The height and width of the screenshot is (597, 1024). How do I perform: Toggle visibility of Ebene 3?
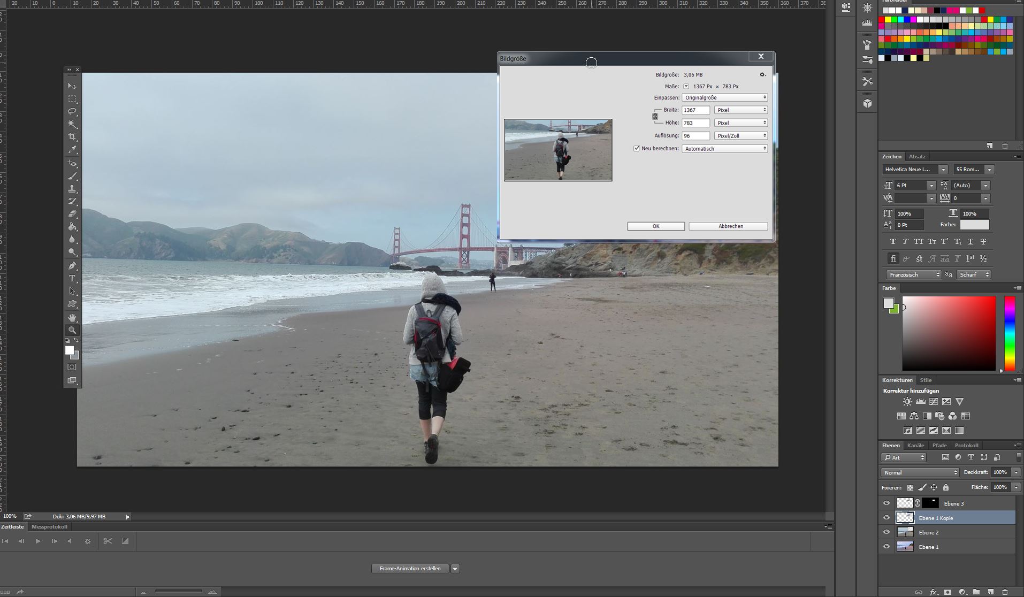click(x=887, y=503)
